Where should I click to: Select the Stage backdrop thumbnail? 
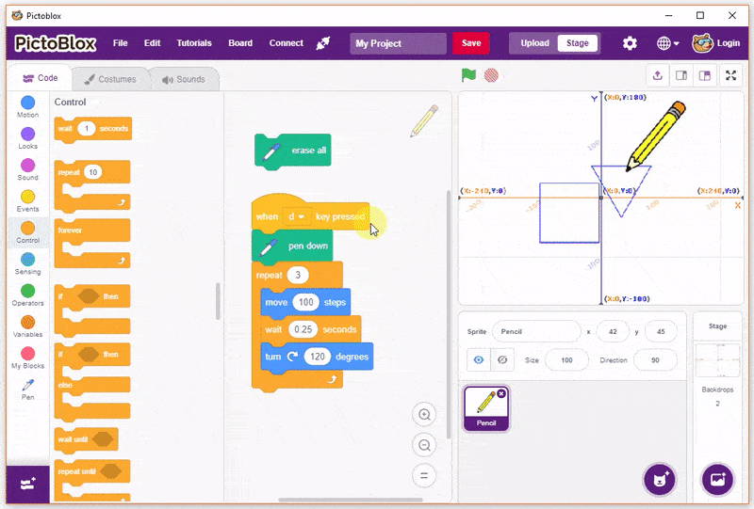pos(717,360)
